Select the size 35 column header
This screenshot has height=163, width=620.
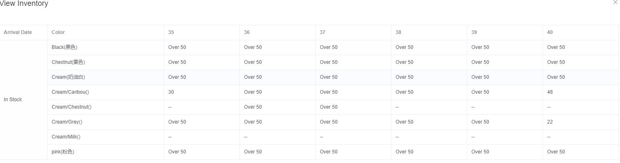(202, 32)
